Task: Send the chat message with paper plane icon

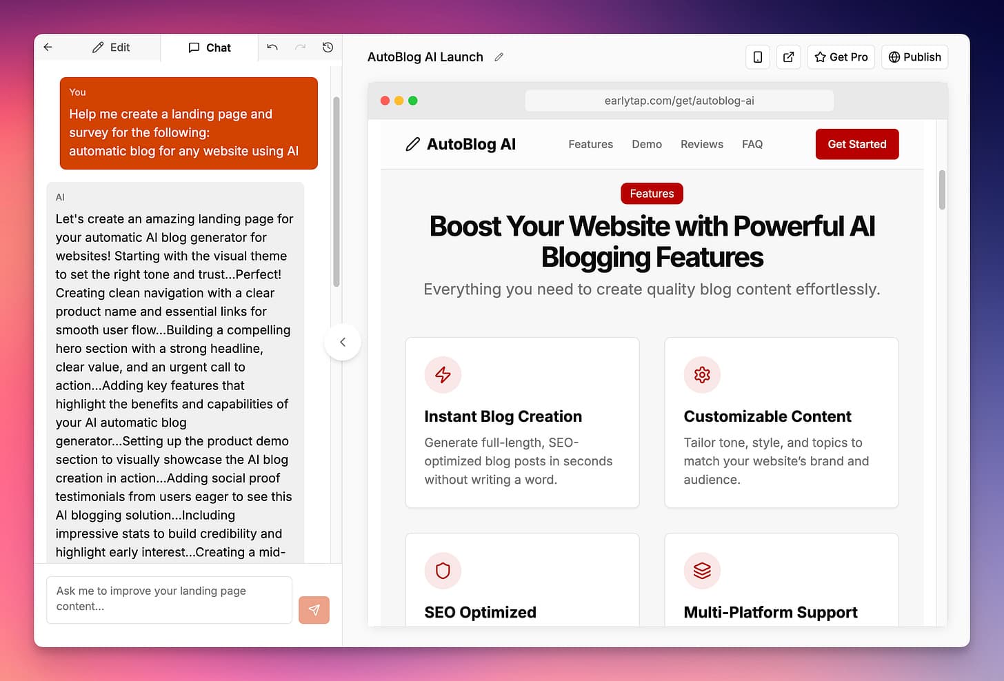Action: [x=314, y=610]
